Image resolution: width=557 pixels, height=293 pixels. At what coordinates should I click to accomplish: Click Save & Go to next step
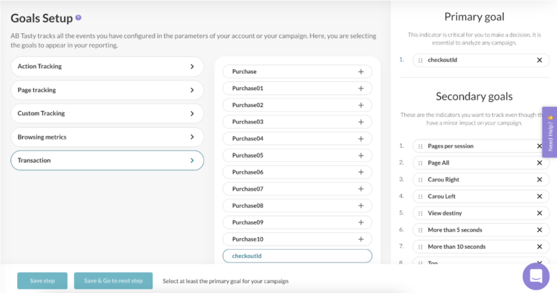coord(113,281)
